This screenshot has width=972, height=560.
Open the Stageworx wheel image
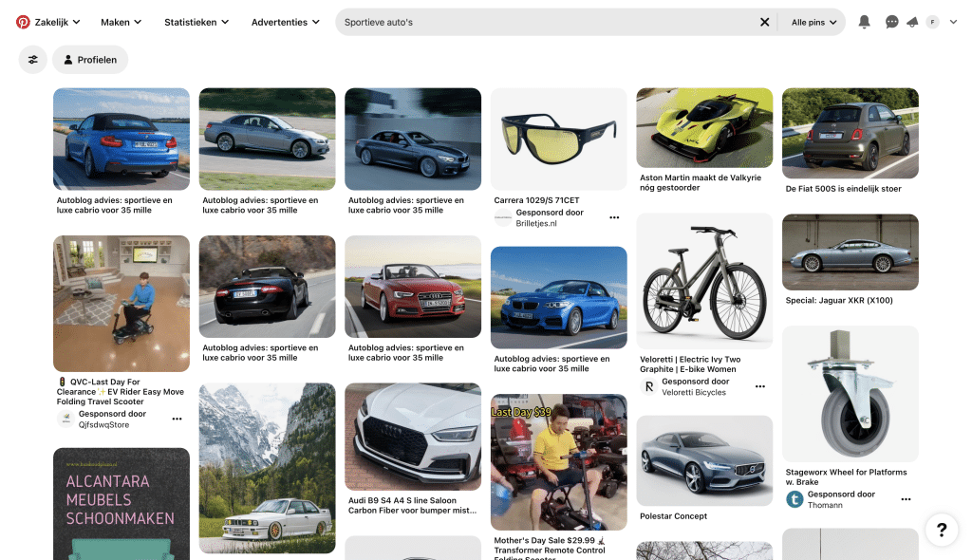tap(850, 394)
